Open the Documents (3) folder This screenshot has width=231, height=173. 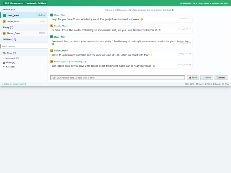pyautogui.click(x=11, y=58)
